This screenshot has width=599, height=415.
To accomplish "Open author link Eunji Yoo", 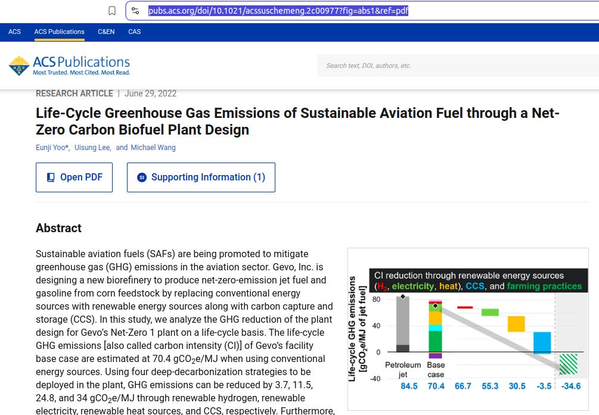I will coord(52,148).
